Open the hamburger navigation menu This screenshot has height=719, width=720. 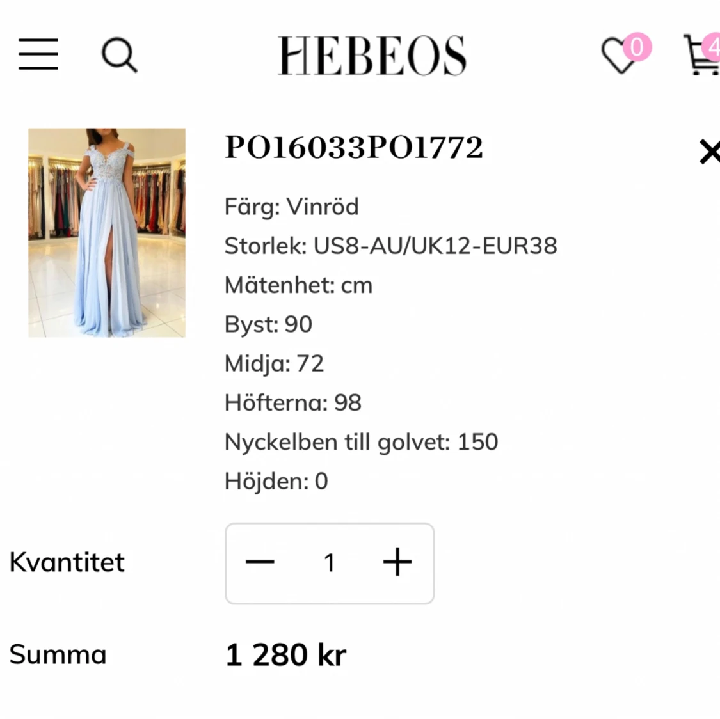click(38, 54)
